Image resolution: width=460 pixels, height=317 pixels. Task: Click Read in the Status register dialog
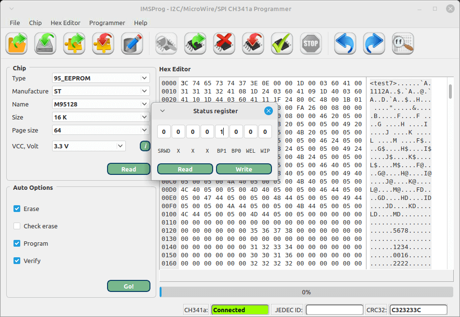(185, 169)
